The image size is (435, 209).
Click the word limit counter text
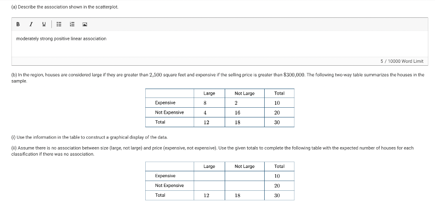(402, 61)
